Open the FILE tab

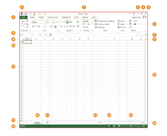(23, 17)
